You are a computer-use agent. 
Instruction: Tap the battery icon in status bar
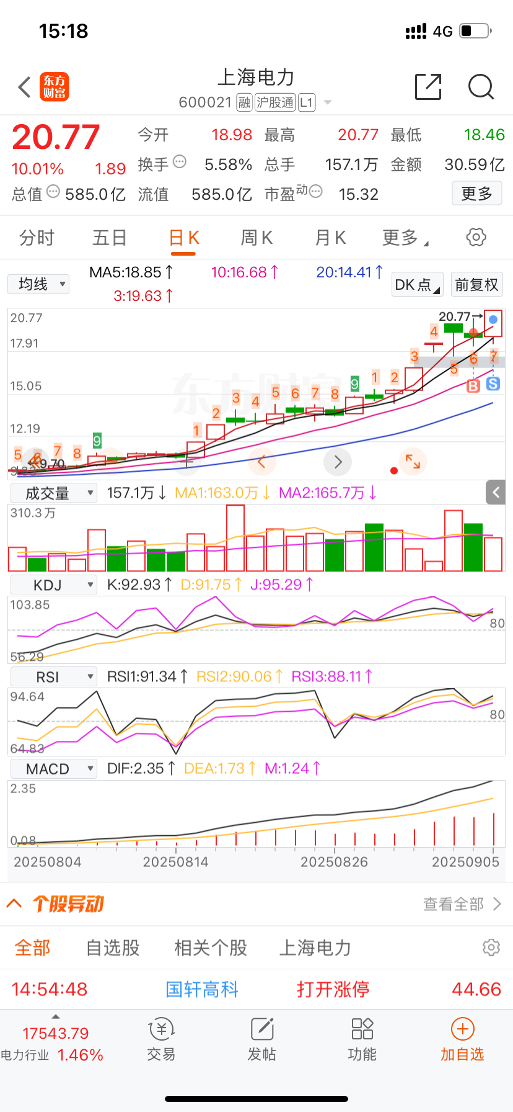click(476, 30)
